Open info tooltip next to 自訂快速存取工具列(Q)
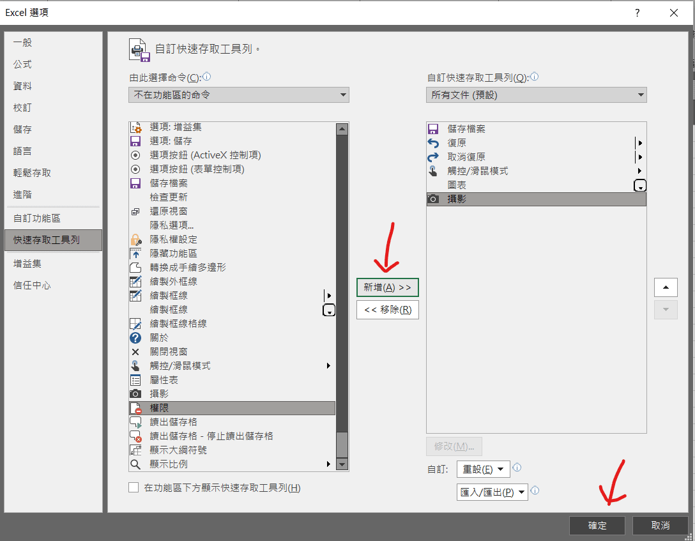Screen dimensions: 695x541 pyautogui.click(x=535, y=77)
